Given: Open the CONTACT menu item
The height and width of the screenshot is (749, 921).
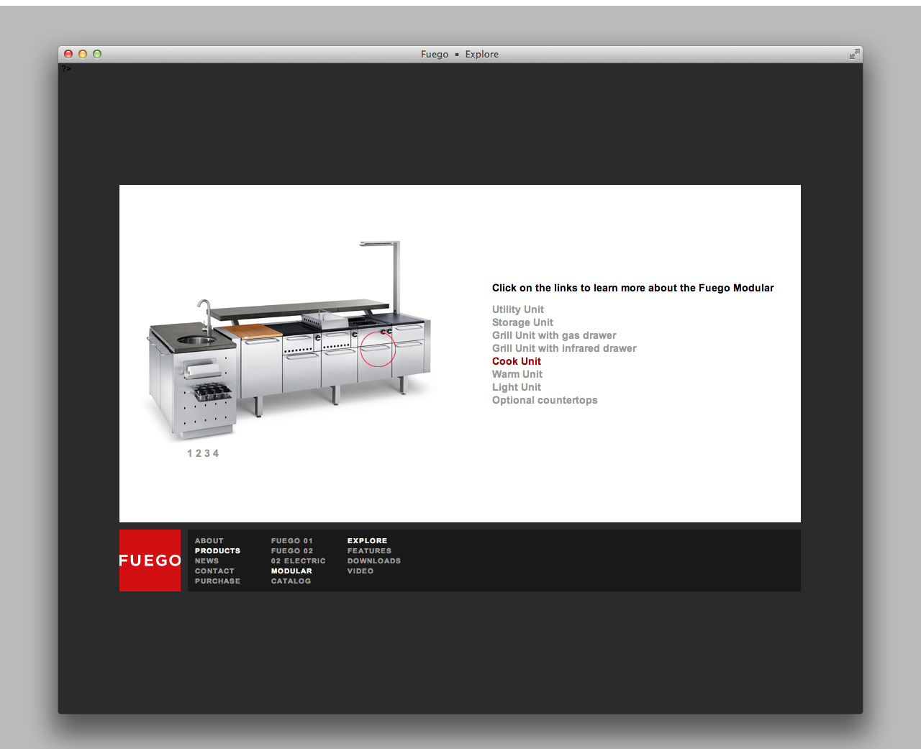Looking at the screenshot, I should tap(214, 571).
